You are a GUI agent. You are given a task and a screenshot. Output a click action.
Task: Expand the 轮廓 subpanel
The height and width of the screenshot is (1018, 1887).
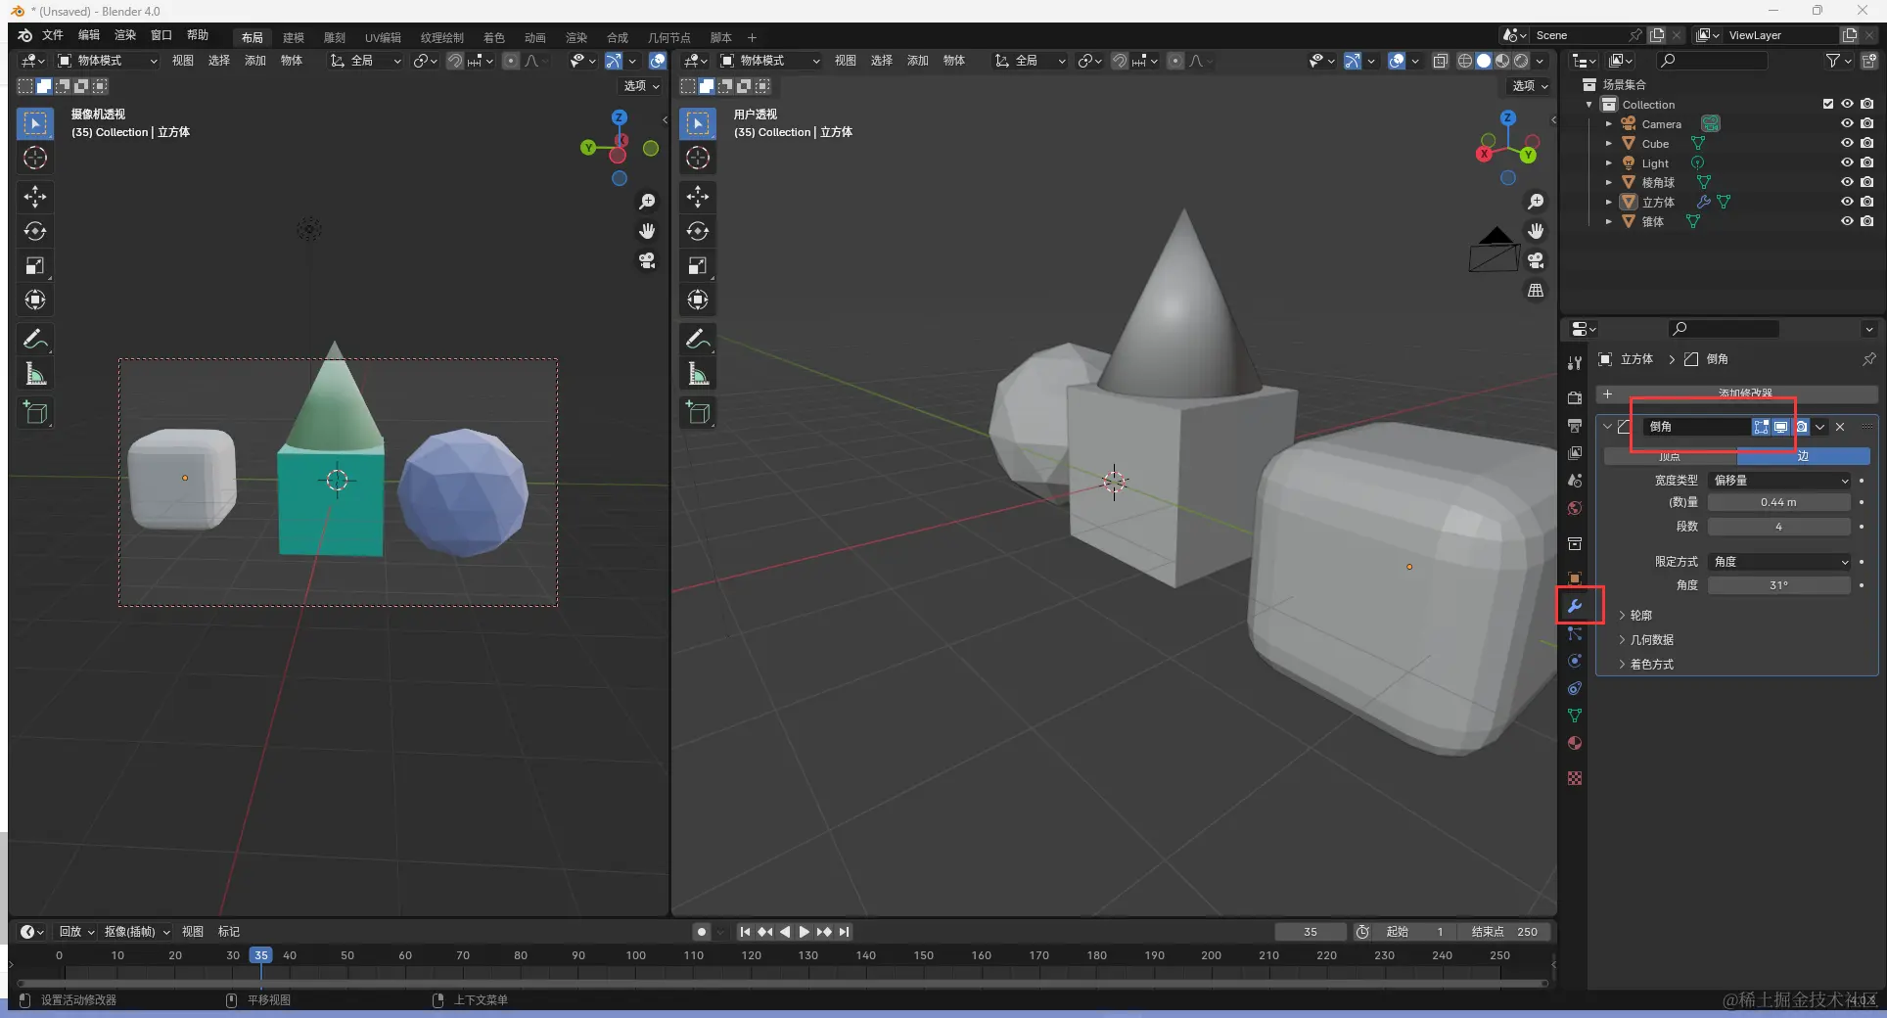pyautogui.click(x=1640, y=616)
